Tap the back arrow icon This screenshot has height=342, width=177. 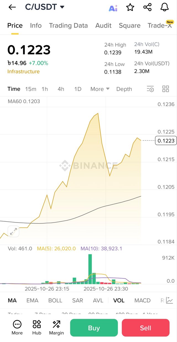pyautogui.click(x=12, y=7)
